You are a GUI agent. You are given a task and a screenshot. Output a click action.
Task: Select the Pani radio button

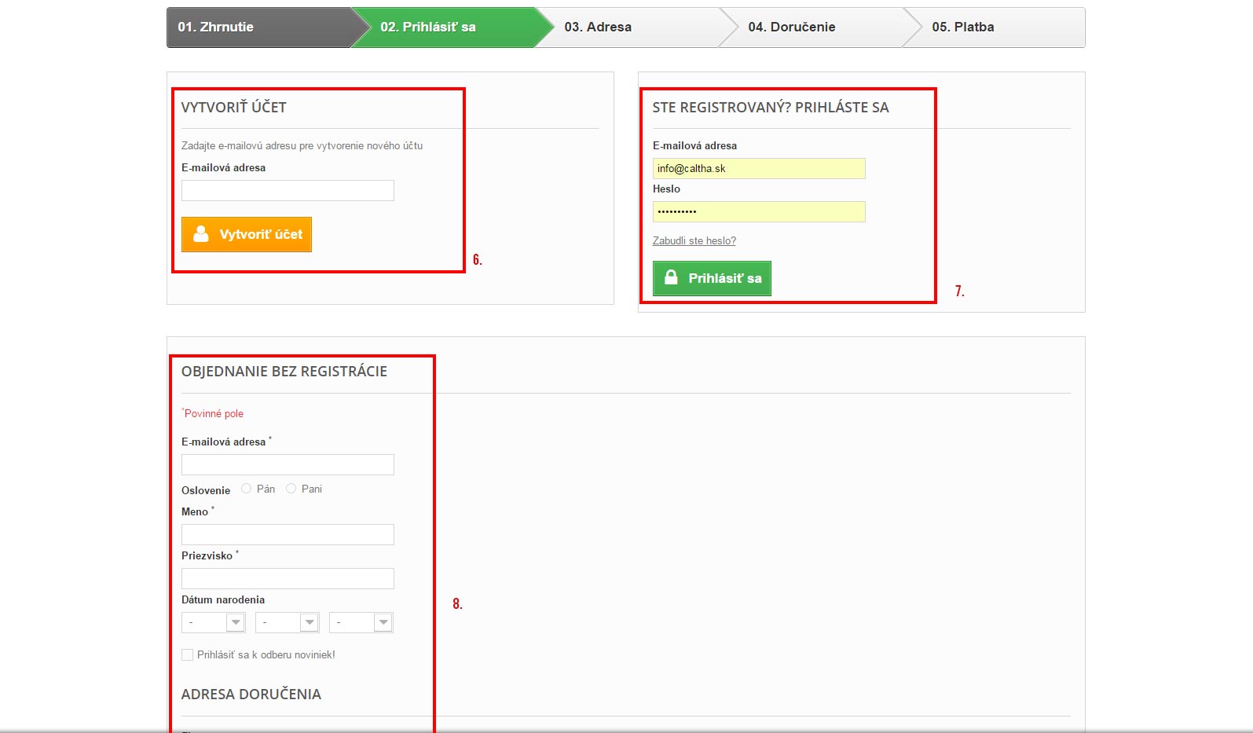tap(291, 489)
